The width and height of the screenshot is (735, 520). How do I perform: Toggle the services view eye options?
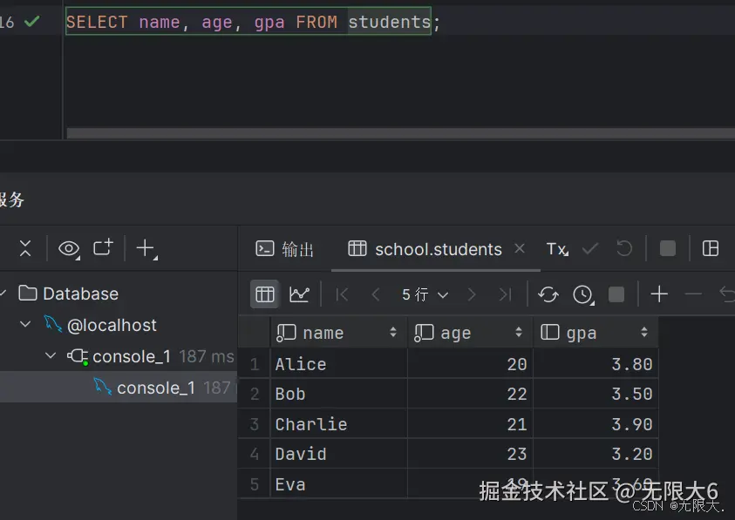68,249
